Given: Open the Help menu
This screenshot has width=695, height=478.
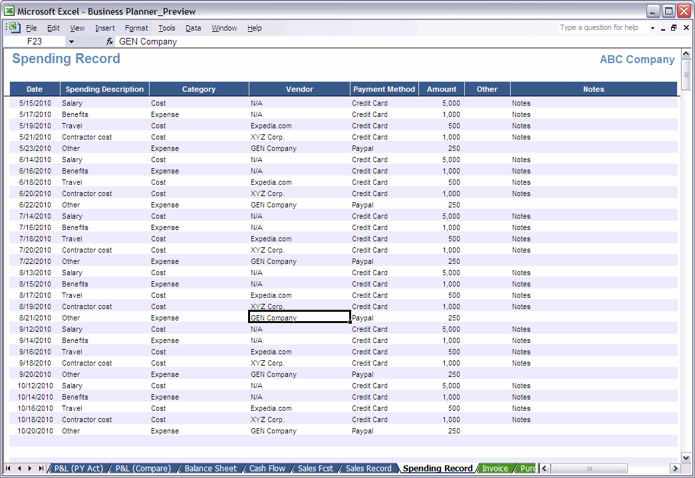Looking at the screenshot, I should (254, 28).
